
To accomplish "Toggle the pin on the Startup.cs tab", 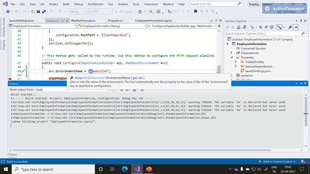I will coord(62,20).
